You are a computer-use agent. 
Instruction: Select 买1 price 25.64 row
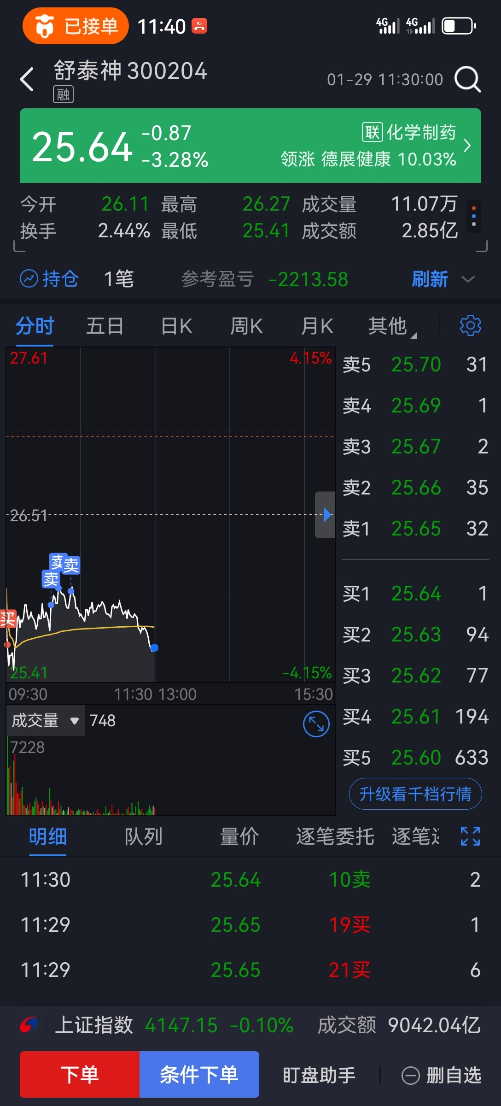[415, 594]
